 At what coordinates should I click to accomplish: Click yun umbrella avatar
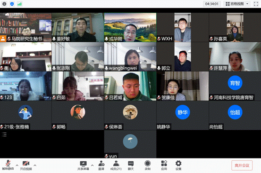(130, 142)
